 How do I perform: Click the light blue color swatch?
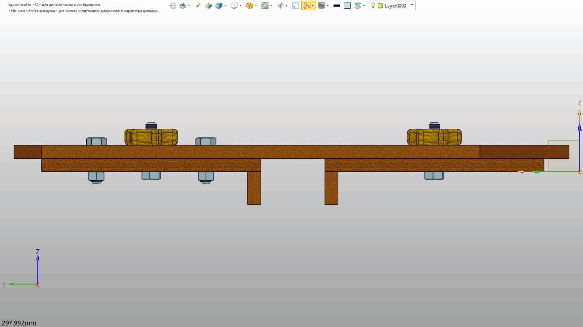[347, 6]
